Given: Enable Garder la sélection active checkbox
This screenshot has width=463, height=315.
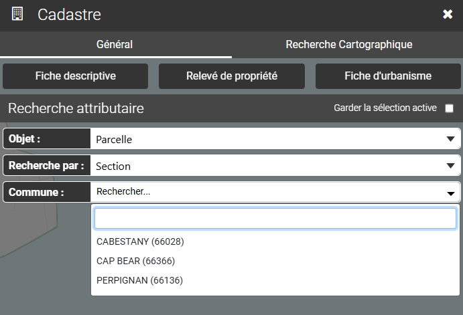Looking at the screenshot, I should coord(450,108).
